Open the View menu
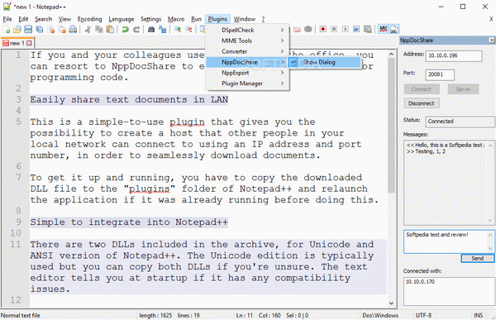496x320 pixels. [64, 19]
